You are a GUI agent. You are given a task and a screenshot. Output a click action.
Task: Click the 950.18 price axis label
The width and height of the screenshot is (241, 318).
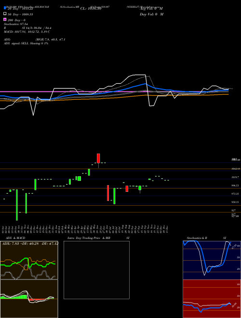tap(235, 202)
